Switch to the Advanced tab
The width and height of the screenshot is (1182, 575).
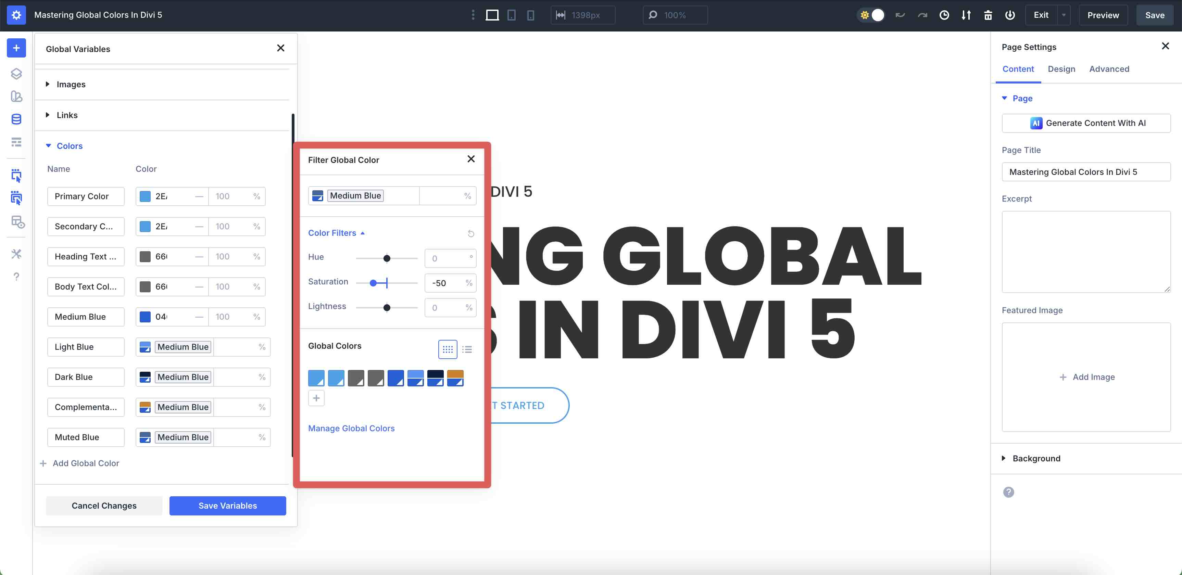(1109, 69)
